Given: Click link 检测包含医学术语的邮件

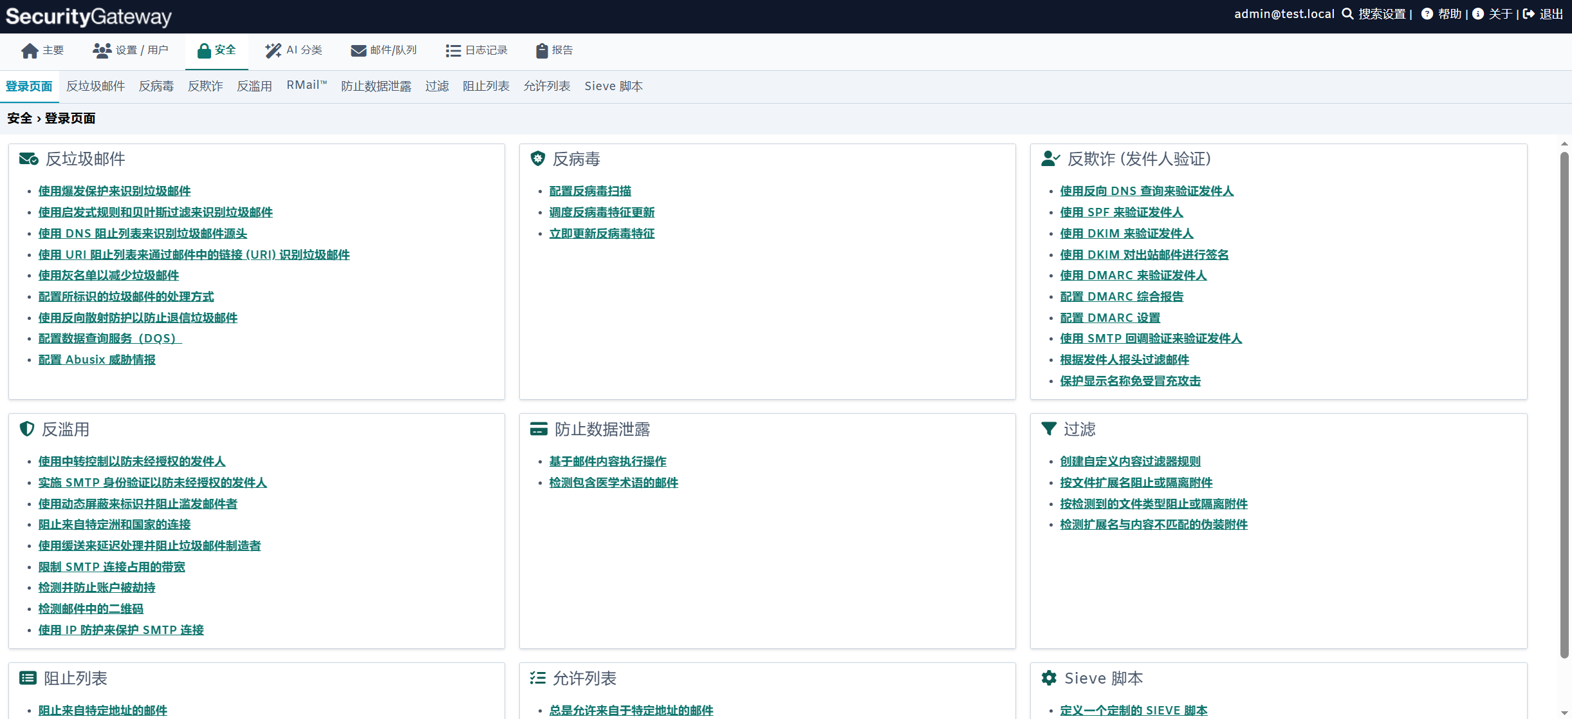Looking at the screenshot, I should (x=614, y=483).
